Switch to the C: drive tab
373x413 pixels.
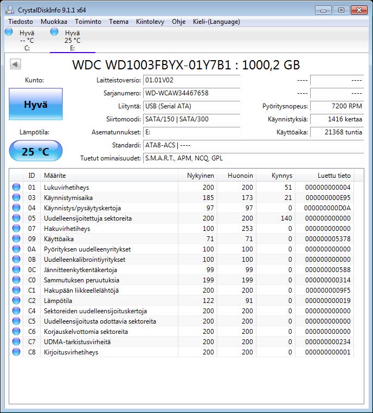tap(27, 40)
